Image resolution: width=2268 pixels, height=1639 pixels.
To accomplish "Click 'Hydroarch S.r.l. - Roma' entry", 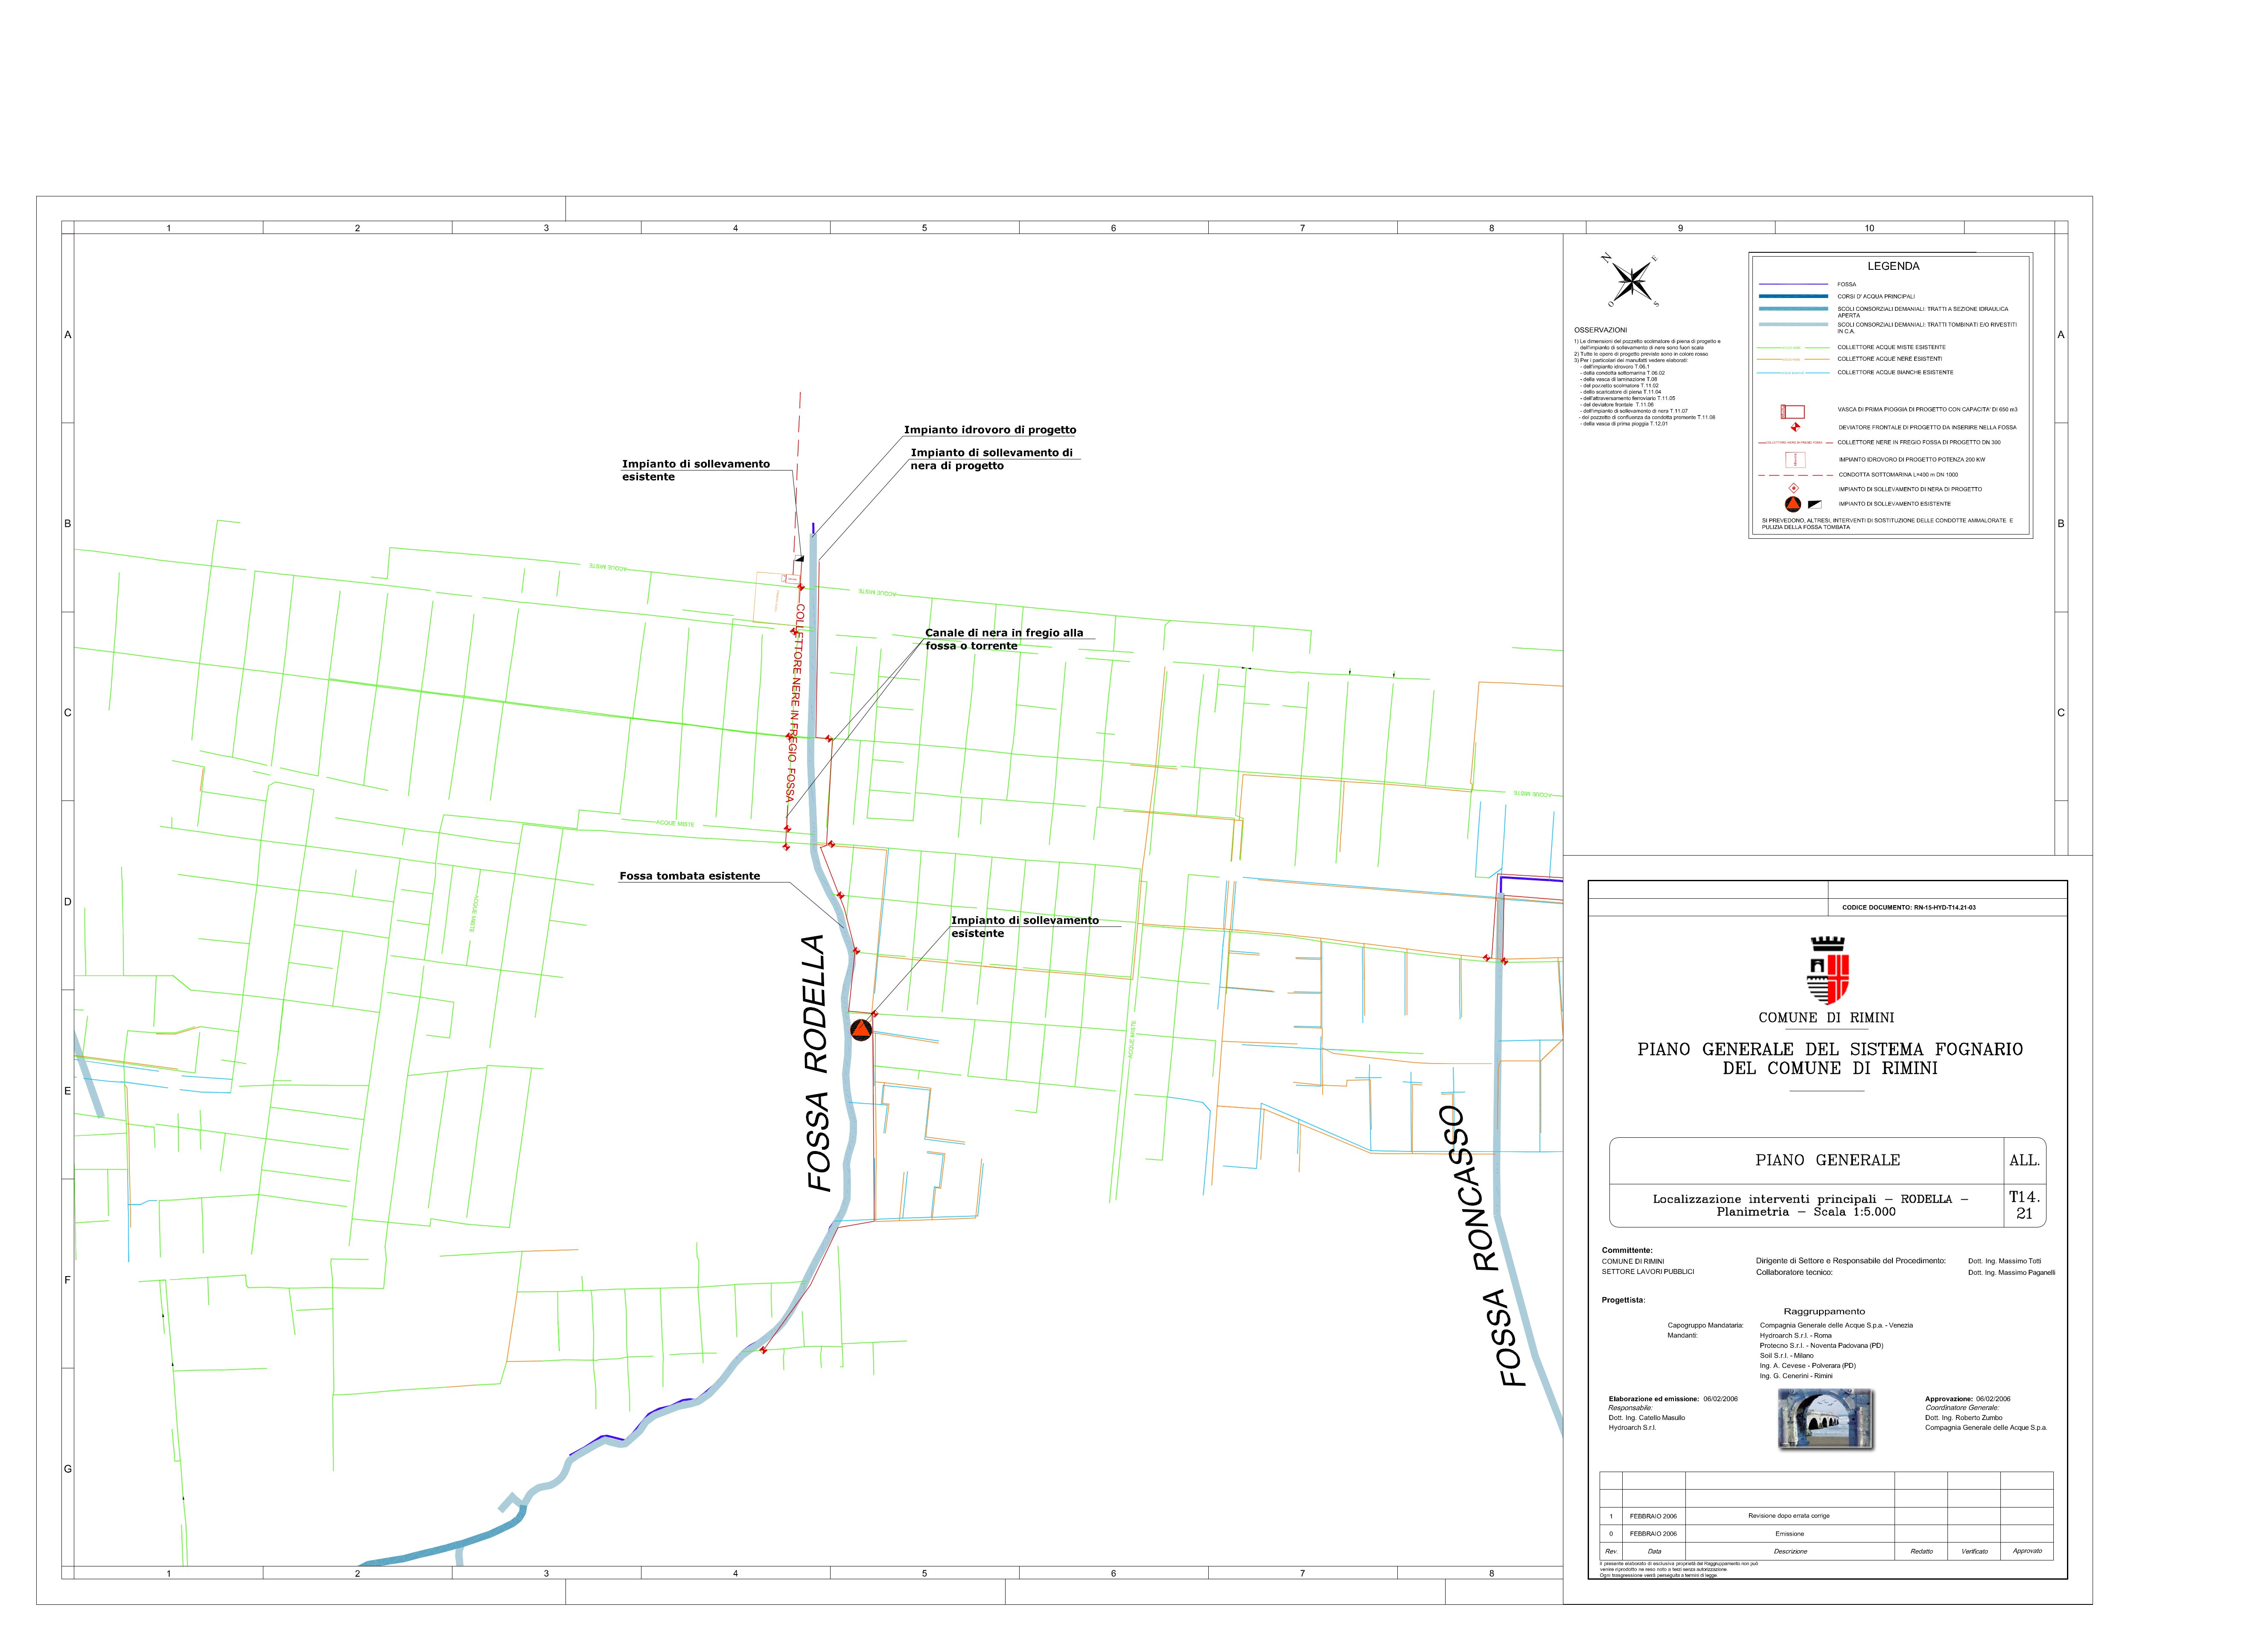I will tap(1796, 1336).
